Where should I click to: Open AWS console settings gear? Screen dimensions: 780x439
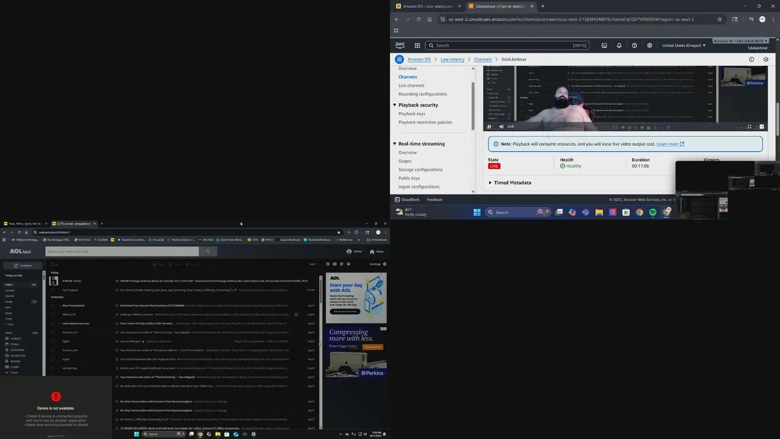pyautogui.click(x=650, y=45)
